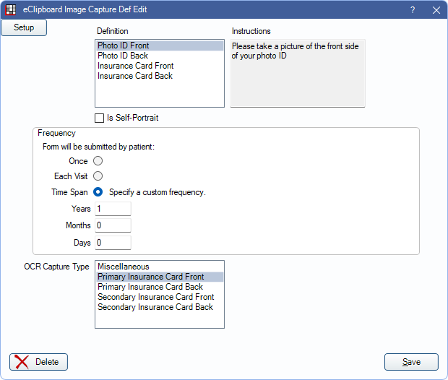Image resolution: width=448 pixels, height=380 pixels.
Task: Click into the Years input field
Action: [113, 209]
